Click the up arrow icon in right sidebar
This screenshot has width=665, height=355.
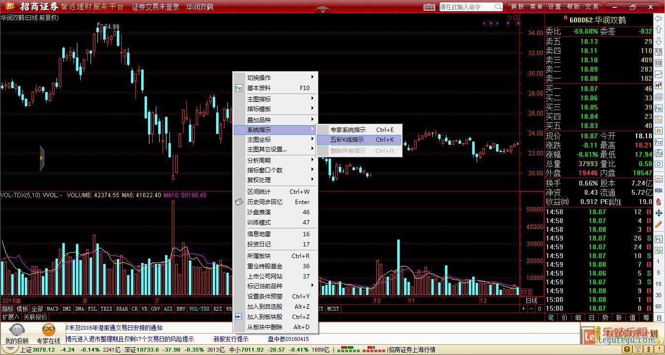658,30
